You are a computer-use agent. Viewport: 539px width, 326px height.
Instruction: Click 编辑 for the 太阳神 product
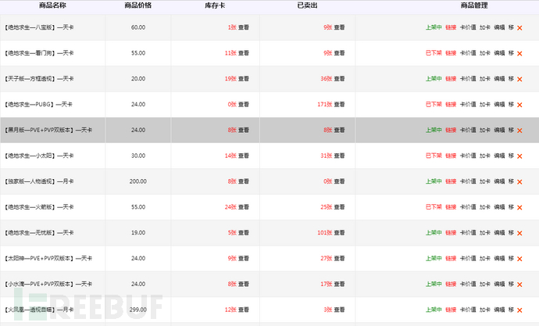(499, 258)
